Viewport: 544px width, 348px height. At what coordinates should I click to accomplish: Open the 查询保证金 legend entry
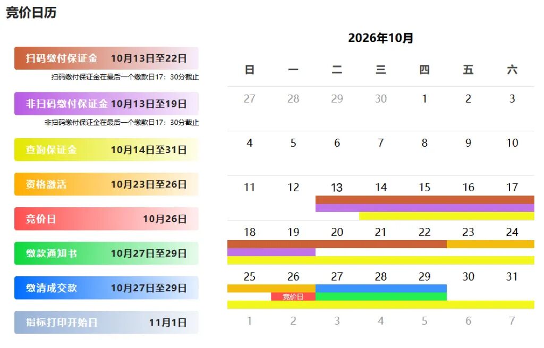point(106,149)
